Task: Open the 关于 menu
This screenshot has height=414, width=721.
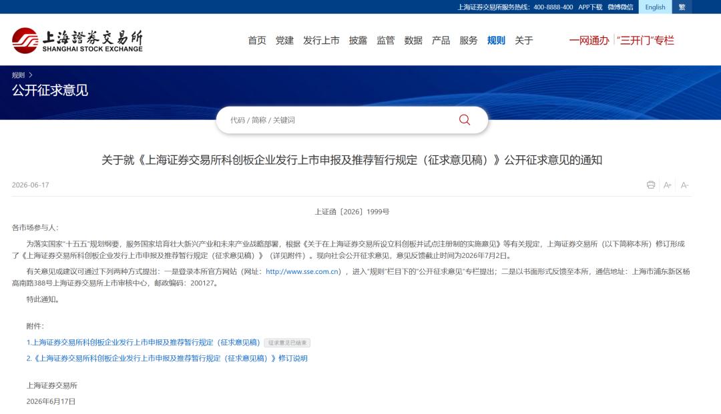Action: tap(524, 41)
